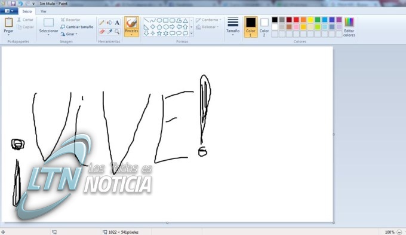Choose the five-point star shape
Image resolution: width=406 pixels, height=235 pixels.
click(159, 33)
